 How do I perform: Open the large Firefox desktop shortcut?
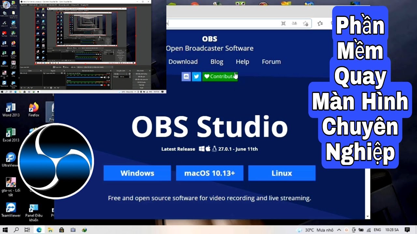click(x=34, y=110)
